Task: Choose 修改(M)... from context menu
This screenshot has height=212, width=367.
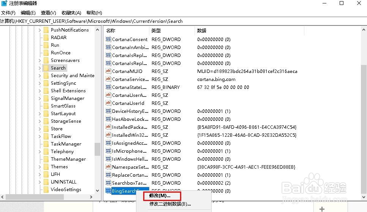Action: point(160,196)
